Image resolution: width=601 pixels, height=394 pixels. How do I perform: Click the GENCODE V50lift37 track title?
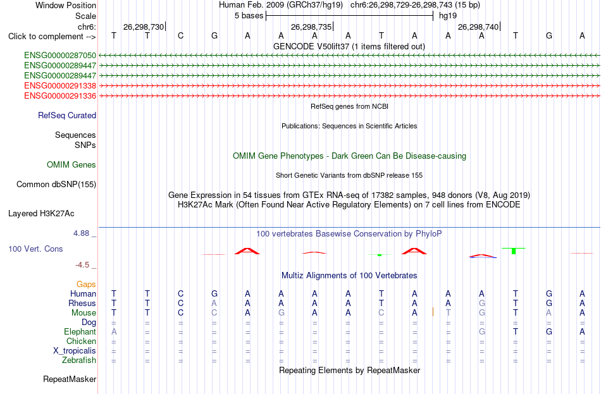pos(349,46)
